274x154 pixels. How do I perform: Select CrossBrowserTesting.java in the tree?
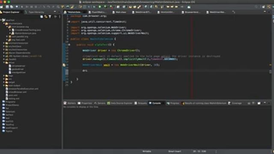click(26, 30)
